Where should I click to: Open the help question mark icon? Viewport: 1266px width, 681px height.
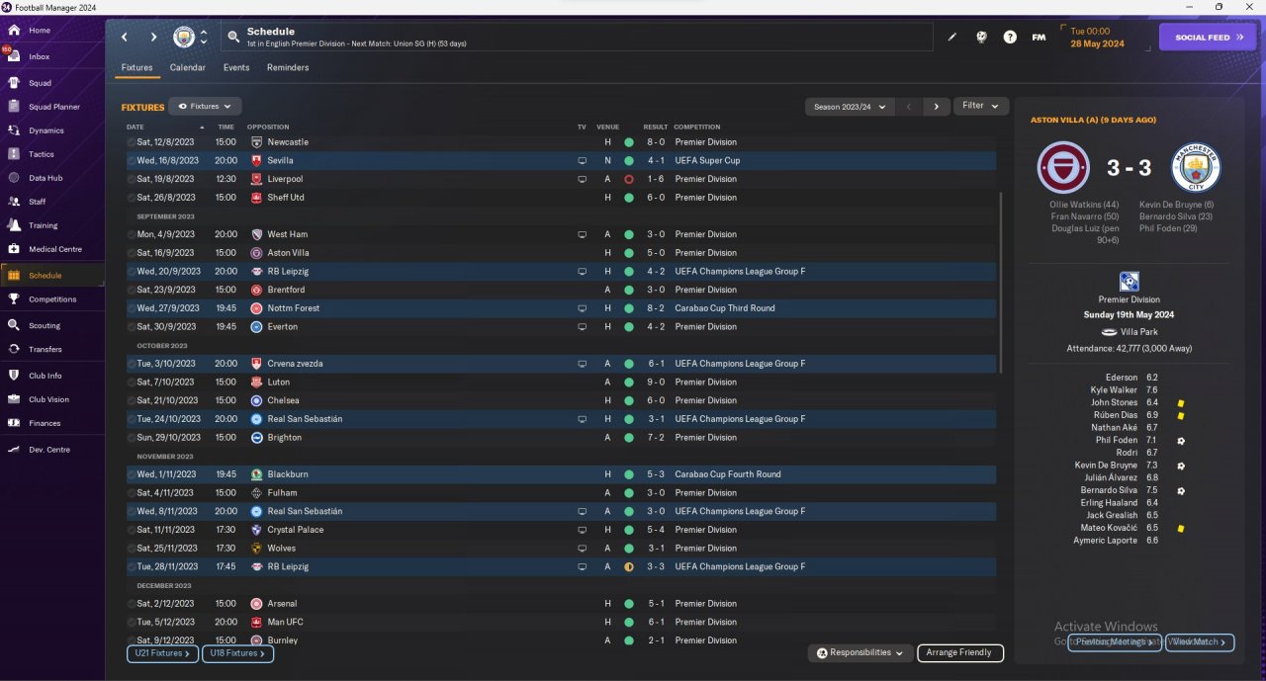click(x=1010, y=38)
